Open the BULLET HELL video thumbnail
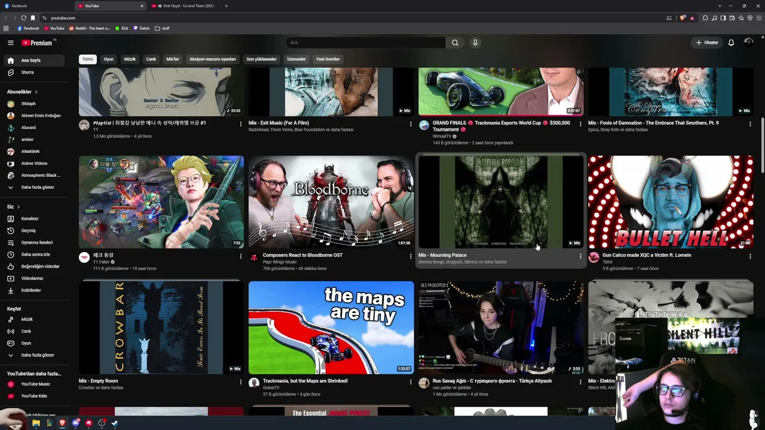 671,202
